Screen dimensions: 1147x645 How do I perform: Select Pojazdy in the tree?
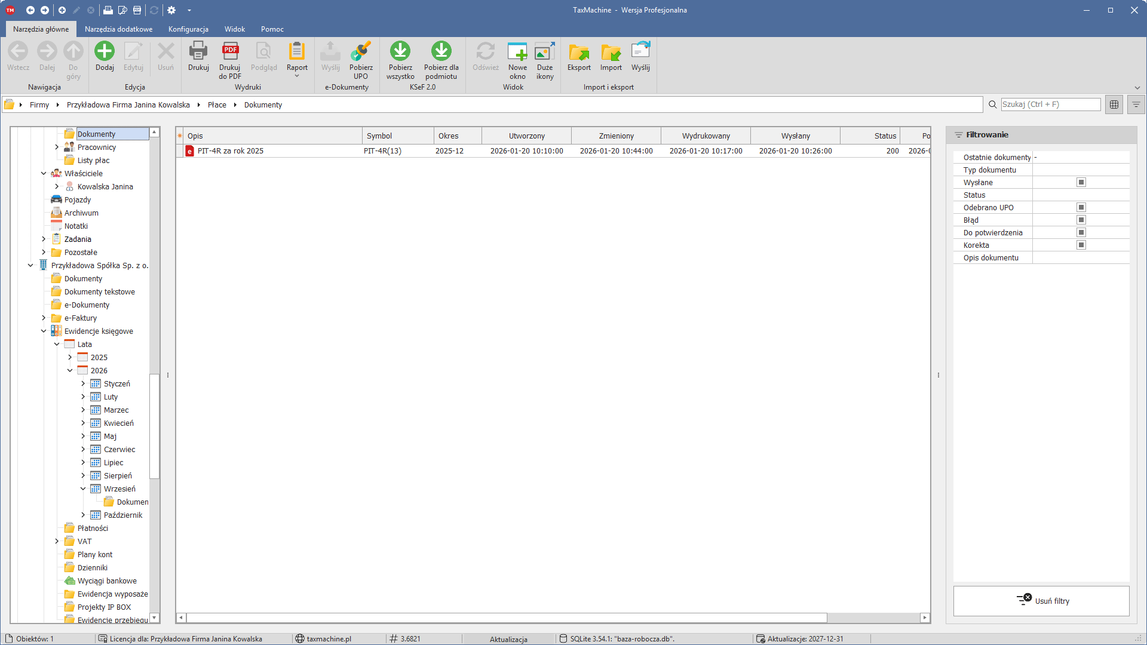click(x=78, y=199)
